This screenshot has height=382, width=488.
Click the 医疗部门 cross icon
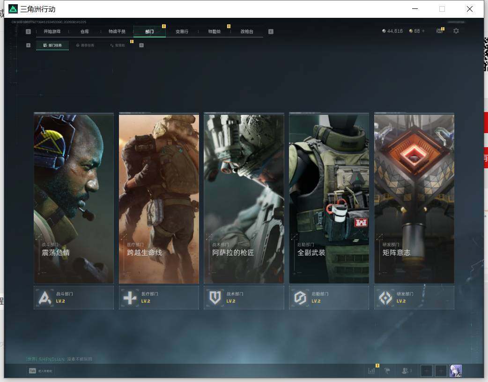pyautogui.click(x=130, y=298)
